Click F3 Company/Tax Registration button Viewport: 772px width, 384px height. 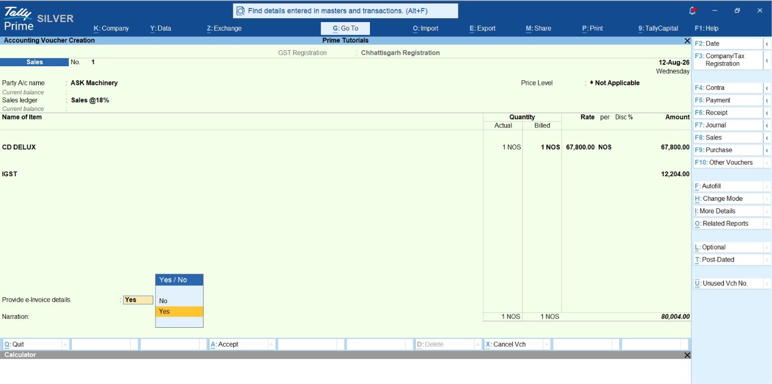click(728, 60)
